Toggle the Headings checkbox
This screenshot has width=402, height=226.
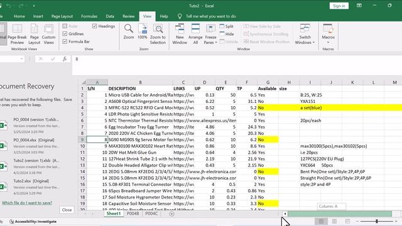coord(95,26)
